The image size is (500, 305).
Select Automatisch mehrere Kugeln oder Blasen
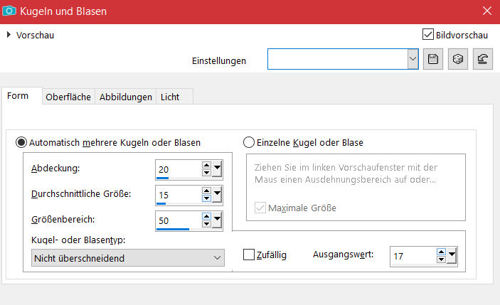(x=22, y=142)
